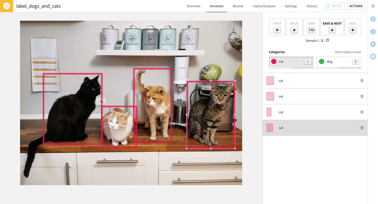Go BACK to previous sample
The image size is (378, 204).
tap(294, 27)
